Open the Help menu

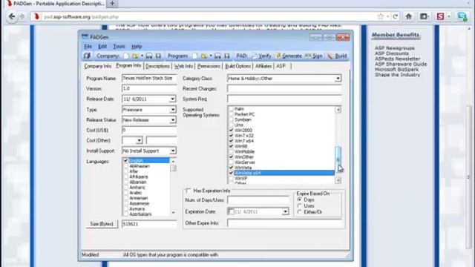[x=137, y=46]
